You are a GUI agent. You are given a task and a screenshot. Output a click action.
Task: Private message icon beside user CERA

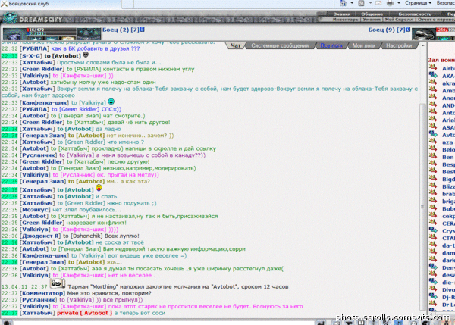433,223
